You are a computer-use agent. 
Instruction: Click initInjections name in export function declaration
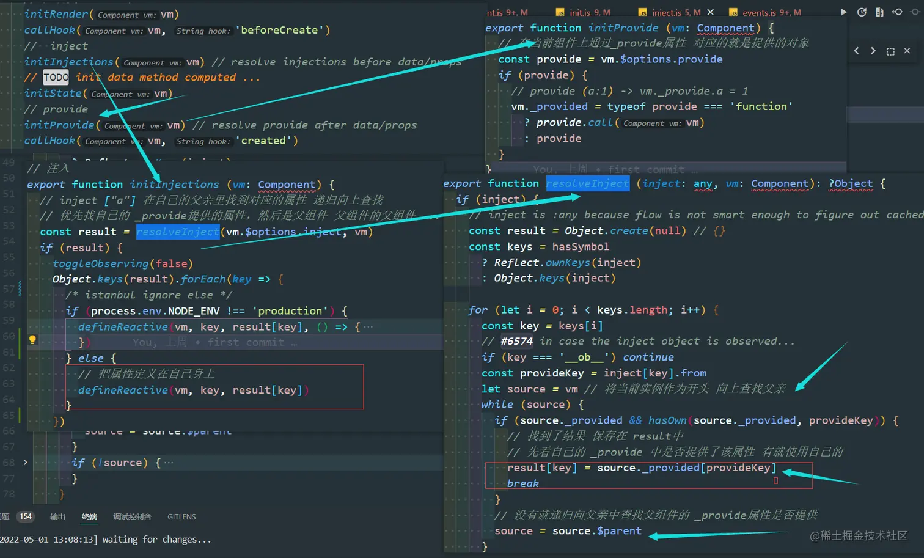click(174, 184)
